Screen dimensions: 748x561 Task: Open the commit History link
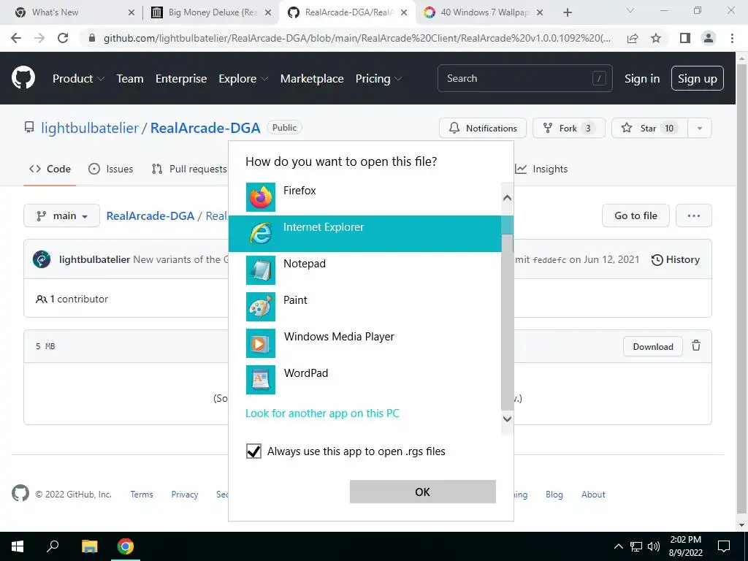(676, 259)
